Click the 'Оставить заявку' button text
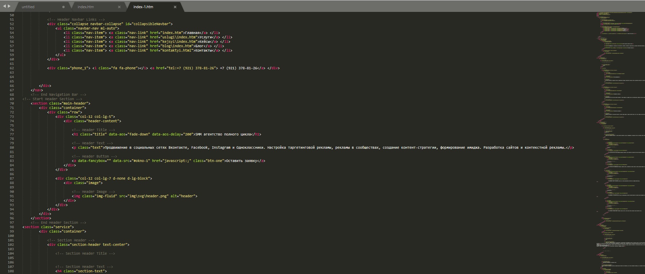 pyautogui.click(x=241, y=161)
